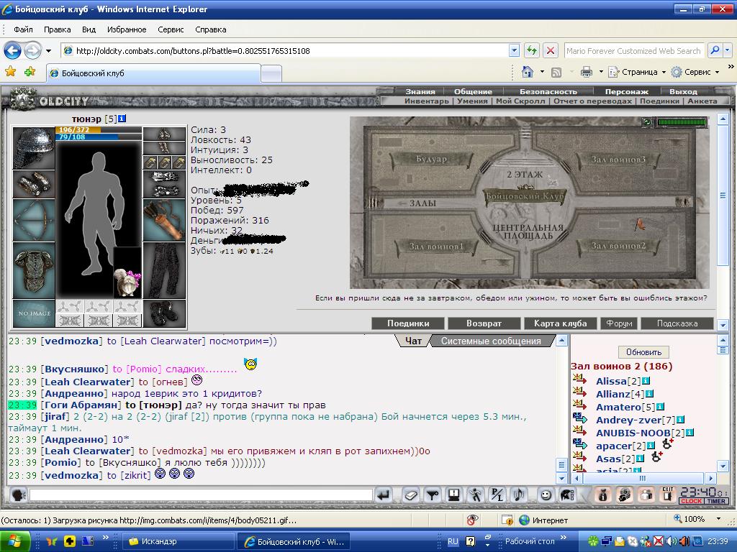737x552 pixels.
Task: Click the body armor slot
Action: tap(34, 270)
